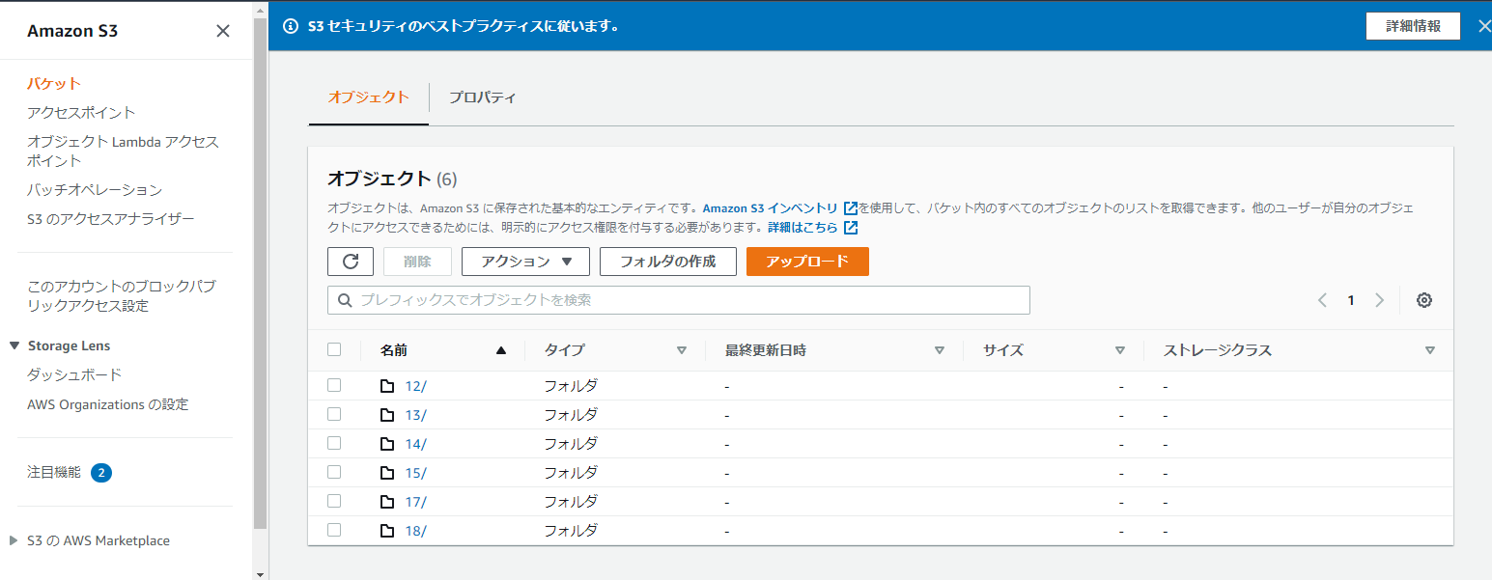The width and height of the screenshot is (1492, 580).
Task: Click the folder icon for 14/
Action: tap(387, 444)
